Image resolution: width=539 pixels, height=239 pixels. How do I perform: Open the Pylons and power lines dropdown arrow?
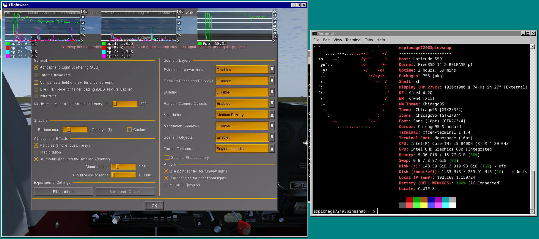point(272,69)
